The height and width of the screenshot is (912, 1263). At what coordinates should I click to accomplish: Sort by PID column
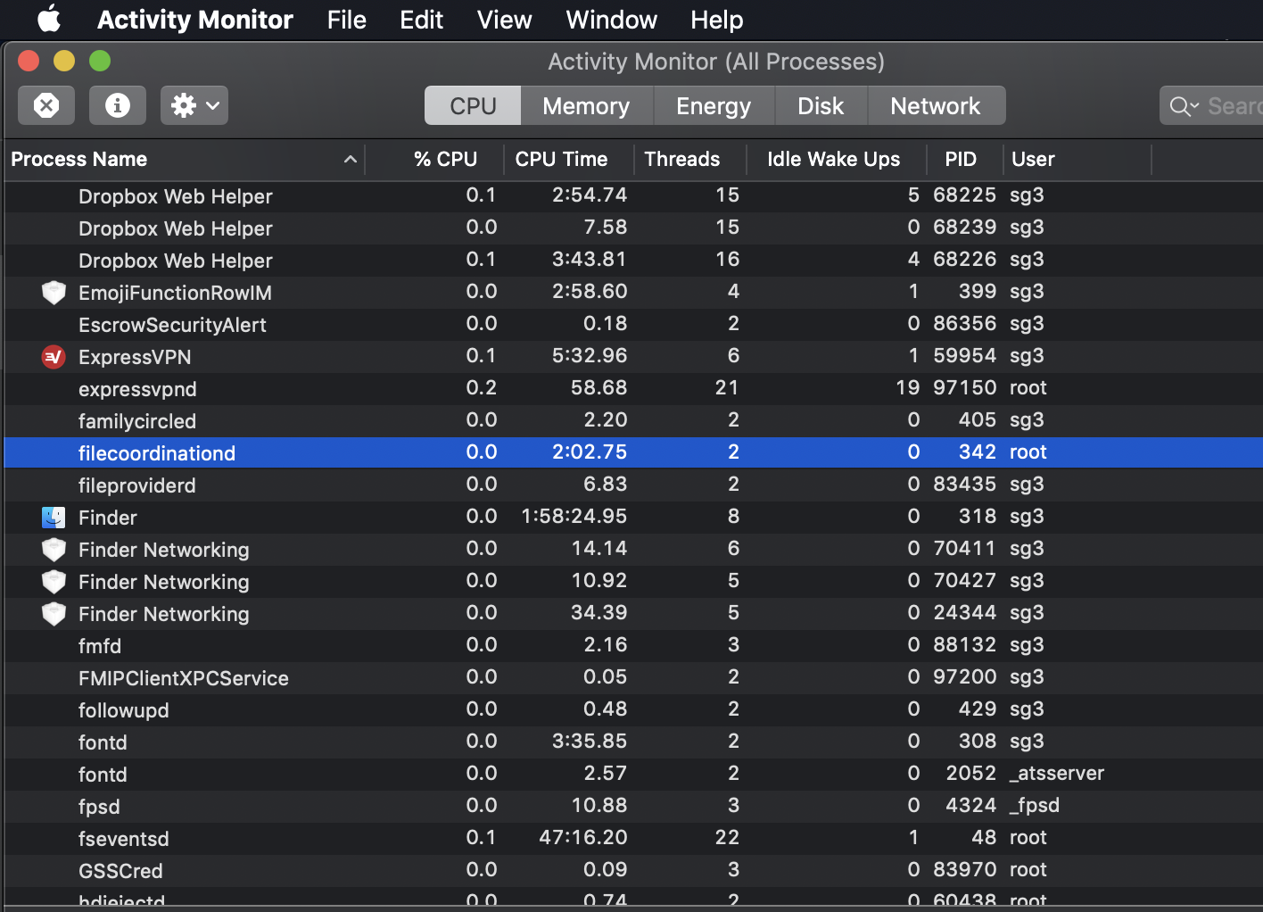[x=964, y=159]
